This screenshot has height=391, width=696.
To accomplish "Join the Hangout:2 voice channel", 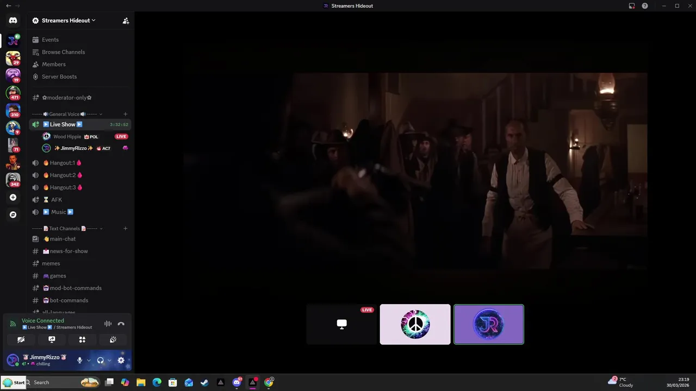I will click(x=80, y=175).
